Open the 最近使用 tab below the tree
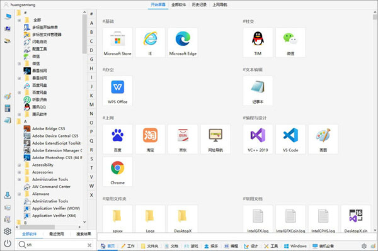Image resolution: width=378 pixels, height=251 pixels. (x=57, y=234)
